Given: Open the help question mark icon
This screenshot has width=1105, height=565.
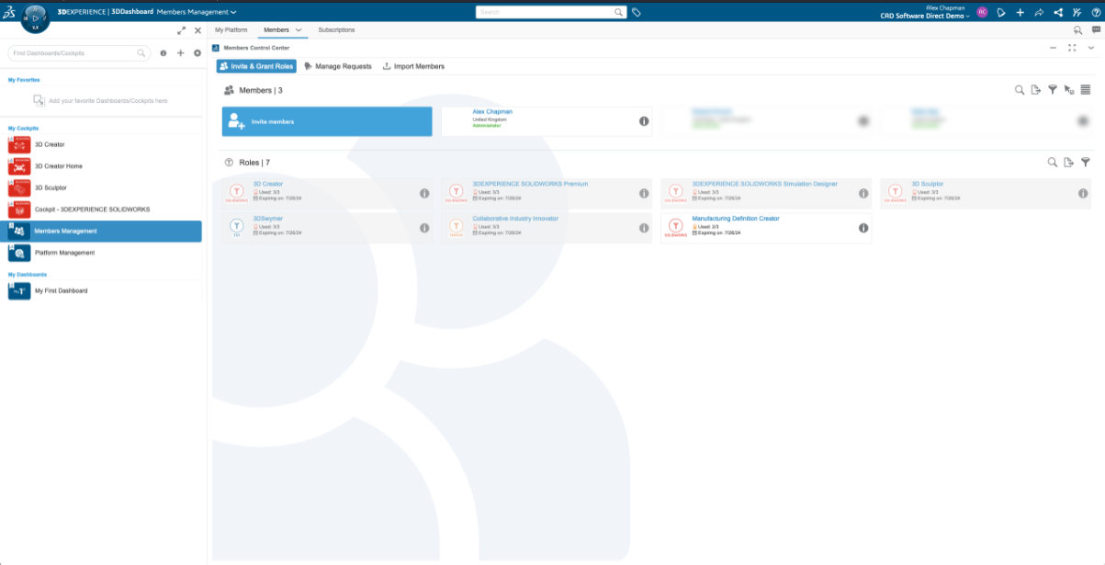Looking at the screenshot, I should 1096,13.
